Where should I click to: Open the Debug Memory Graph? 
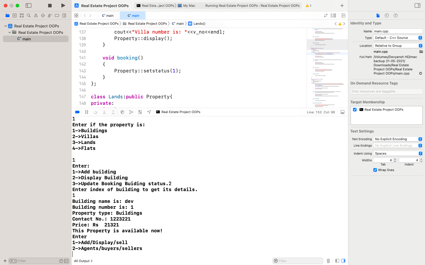pos(131,112)
